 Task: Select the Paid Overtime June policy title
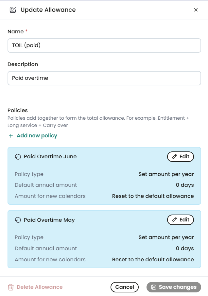click(50, 156)
